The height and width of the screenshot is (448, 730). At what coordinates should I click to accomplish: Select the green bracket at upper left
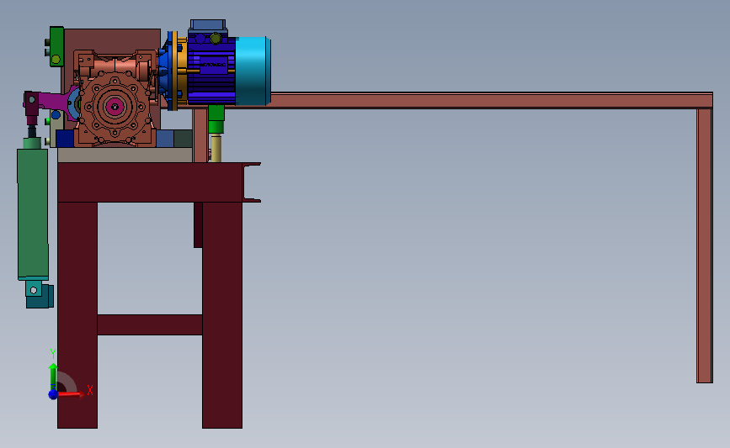(x=56, y=46)
